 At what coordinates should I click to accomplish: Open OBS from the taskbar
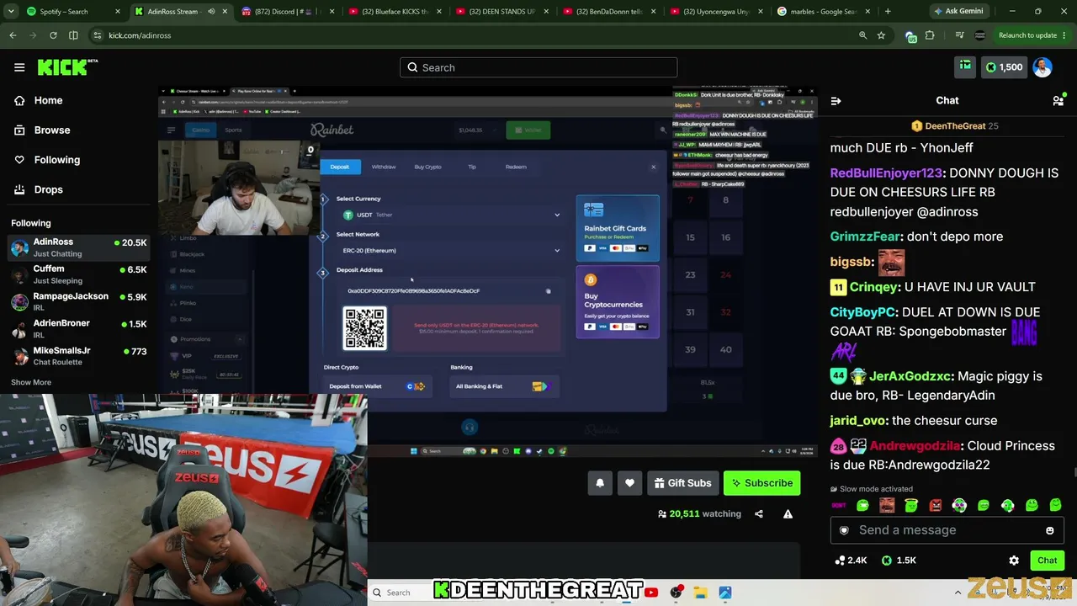pos(676,593)
